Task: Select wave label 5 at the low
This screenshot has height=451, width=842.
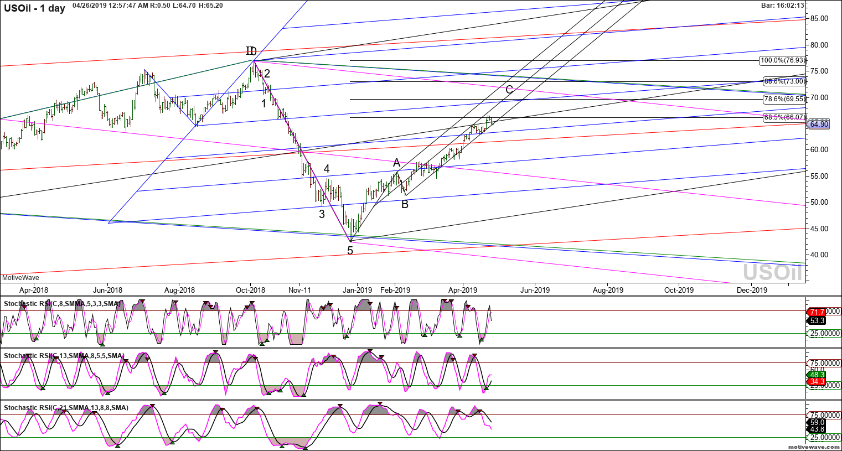Action: (x=350, y=251)
